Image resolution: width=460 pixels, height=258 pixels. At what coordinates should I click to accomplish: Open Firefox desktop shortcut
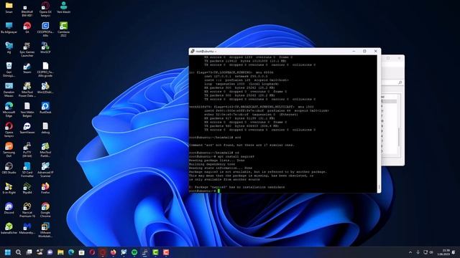pyautogui.click(x=45, y=188)
